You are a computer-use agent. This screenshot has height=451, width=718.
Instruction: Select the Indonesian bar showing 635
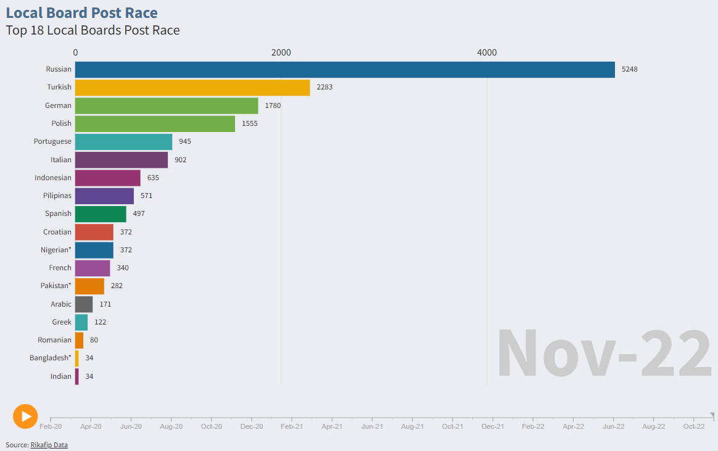[107, 178]
